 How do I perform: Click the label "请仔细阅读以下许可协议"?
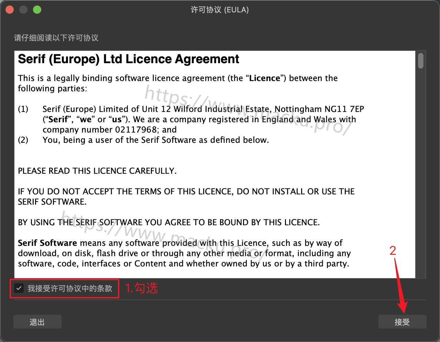pyautogui.click(x=56, y=38)
